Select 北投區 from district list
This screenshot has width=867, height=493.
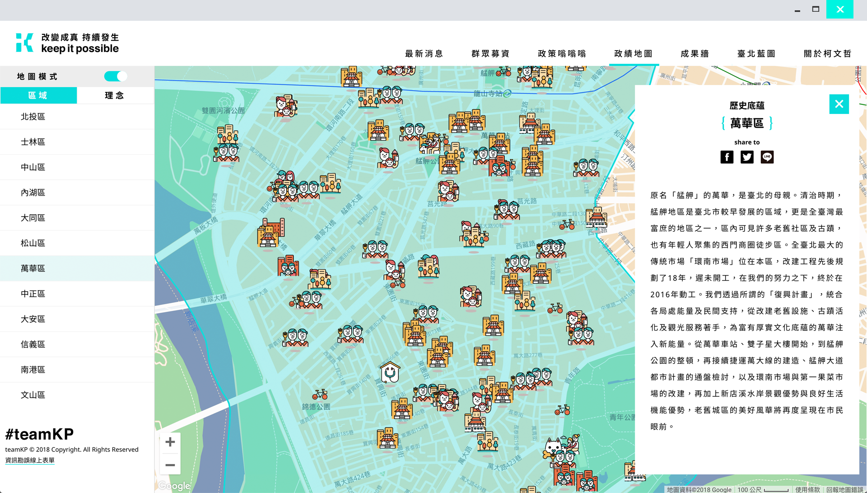click(33, 117)
